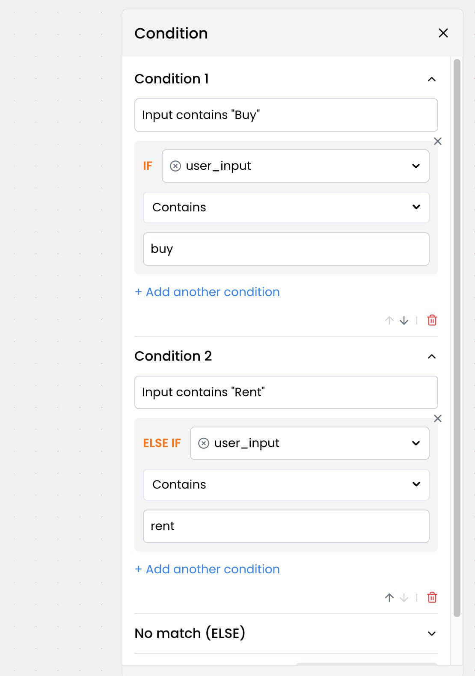Move Condition 1 up
Image resolution: width=475 pixels, height=676 pixels.
tap(389, 320)
